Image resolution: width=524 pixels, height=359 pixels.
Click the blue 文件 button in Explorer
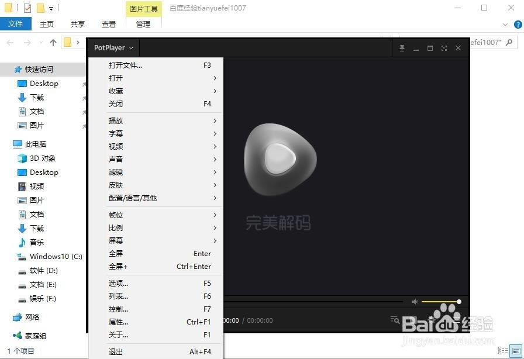point(15,24)
